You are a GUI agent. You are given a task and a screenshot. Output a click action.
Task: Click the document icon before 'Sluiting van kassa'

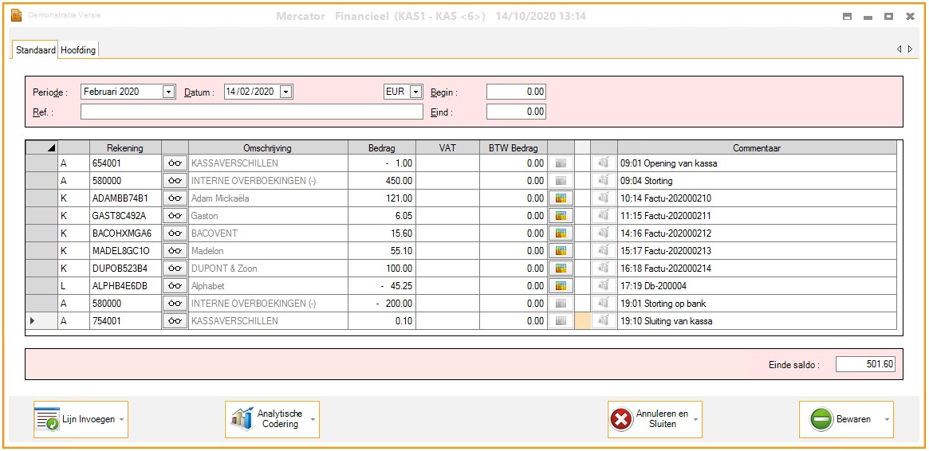[604, 321]
